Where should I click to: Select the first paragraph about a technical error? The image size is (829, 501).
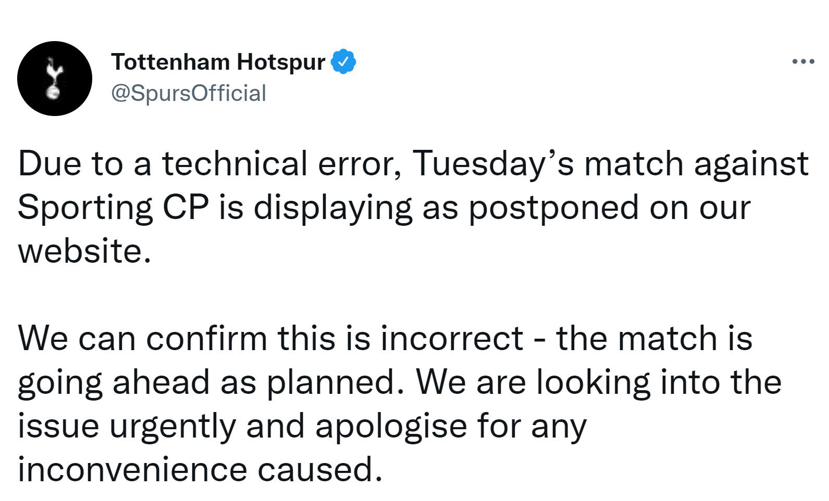point(413,207)
